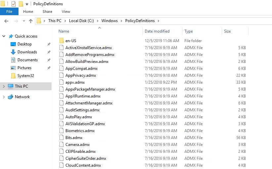
Task: Select ActiveXInstallService.admx file
Action: click(x=89, y=48)
